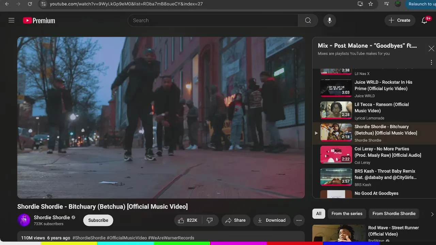Open playlist three-dot options menu
This screenshot has width=436, height=245.
(x=431, y=62)
